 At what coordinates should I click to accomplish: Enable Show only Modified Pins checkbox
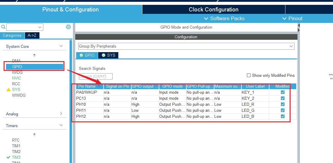pos(249,75)
